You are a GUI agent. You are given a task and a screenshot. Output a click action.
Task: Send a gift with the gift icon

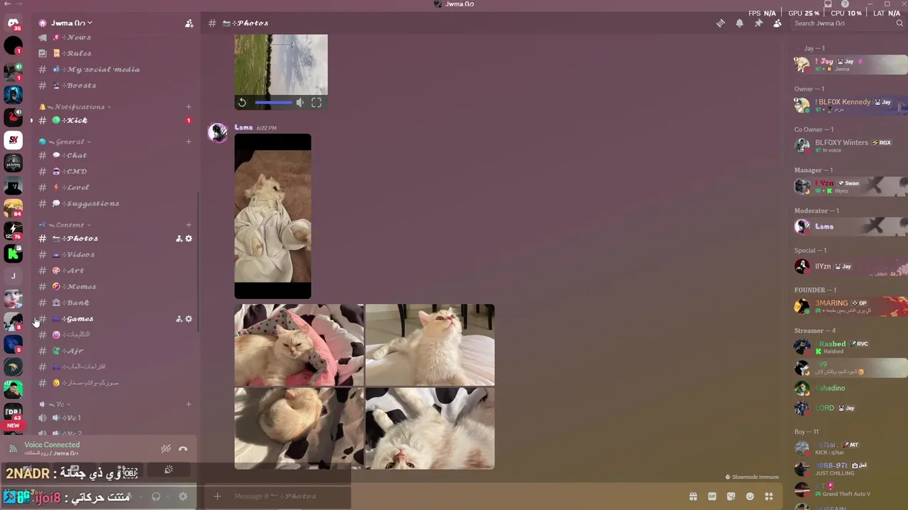[x=693, y=497]
